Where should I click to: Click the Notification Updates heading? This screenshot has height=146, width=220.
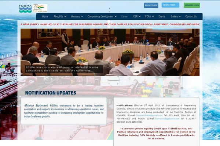pyautogui.click(x=51, y=93)
